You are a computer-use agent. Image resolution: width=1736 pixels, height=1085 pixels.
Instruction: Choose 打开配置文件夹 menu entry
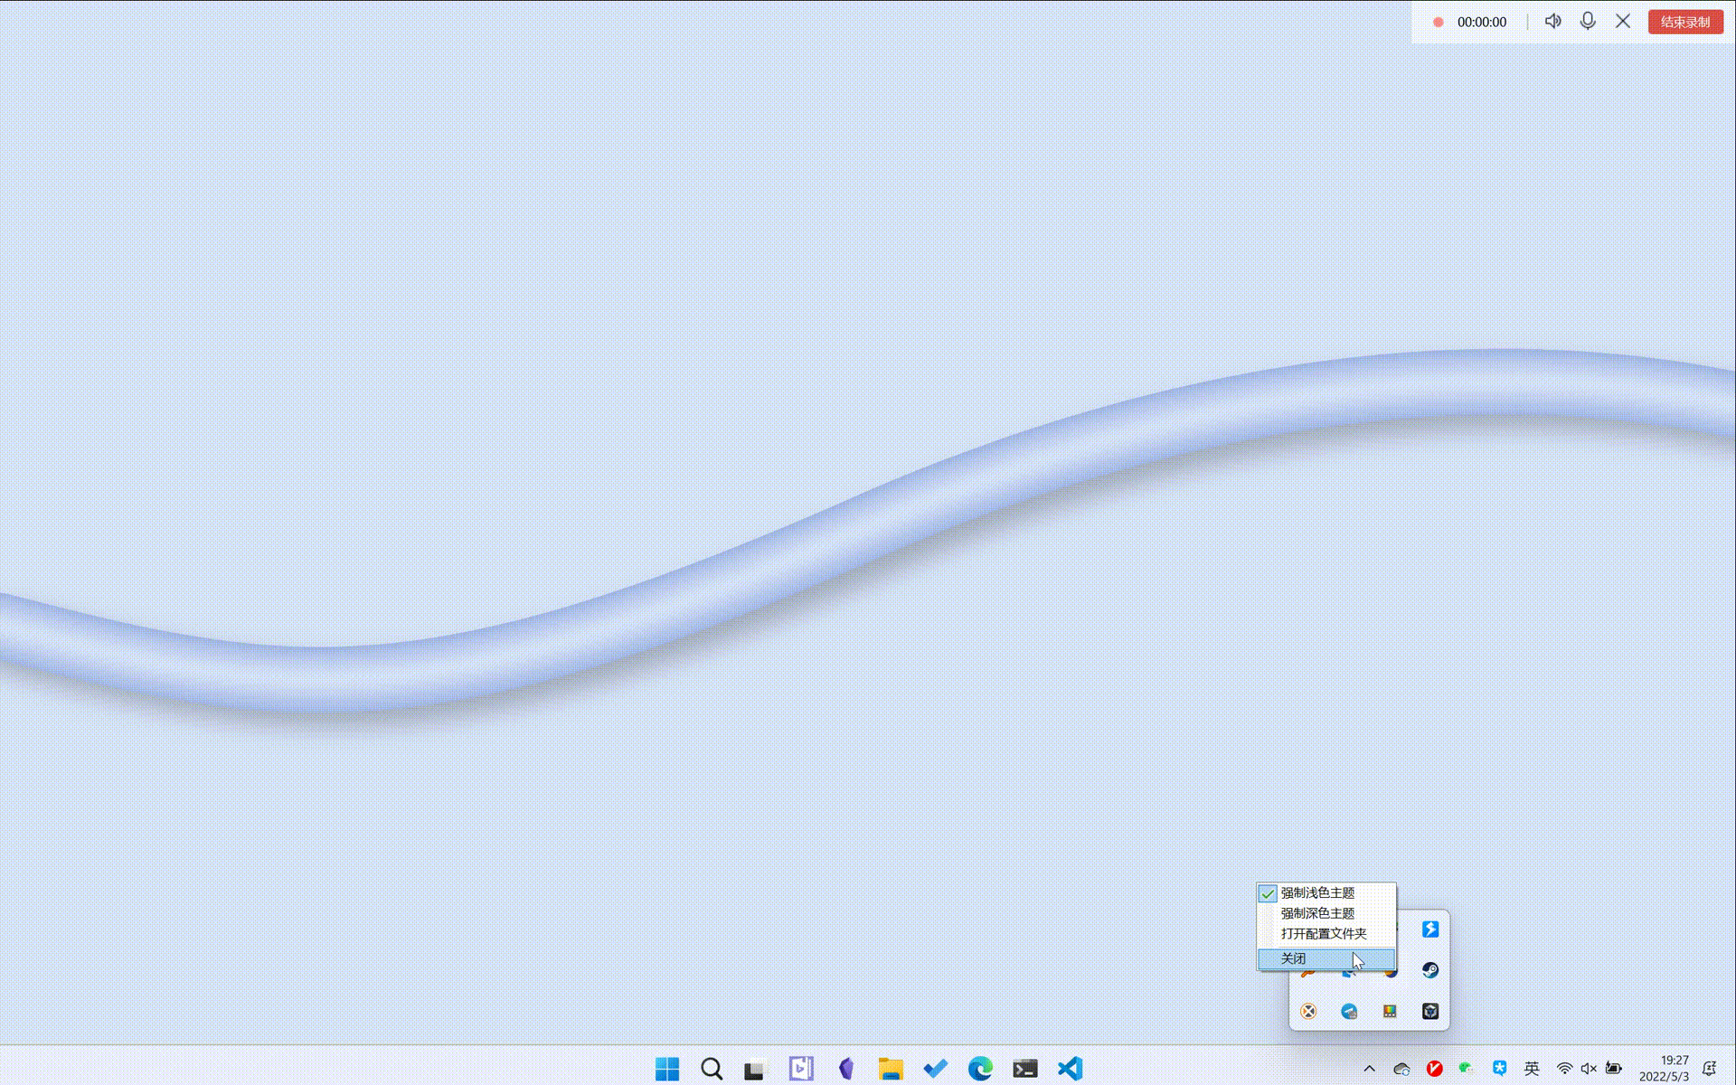click(x=1323, y=933)
